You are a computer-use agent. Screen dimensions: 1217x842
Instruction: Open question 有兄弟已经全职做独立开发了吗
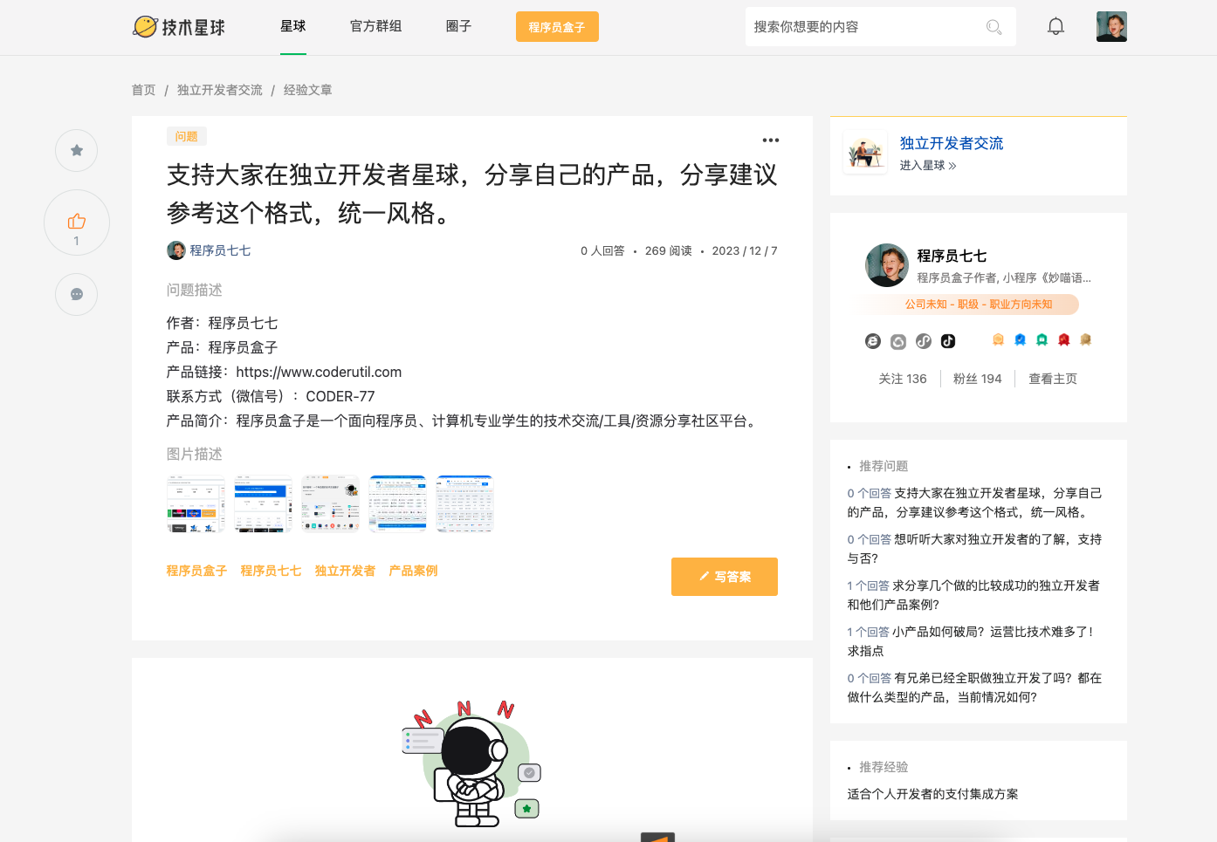[975, 688]
